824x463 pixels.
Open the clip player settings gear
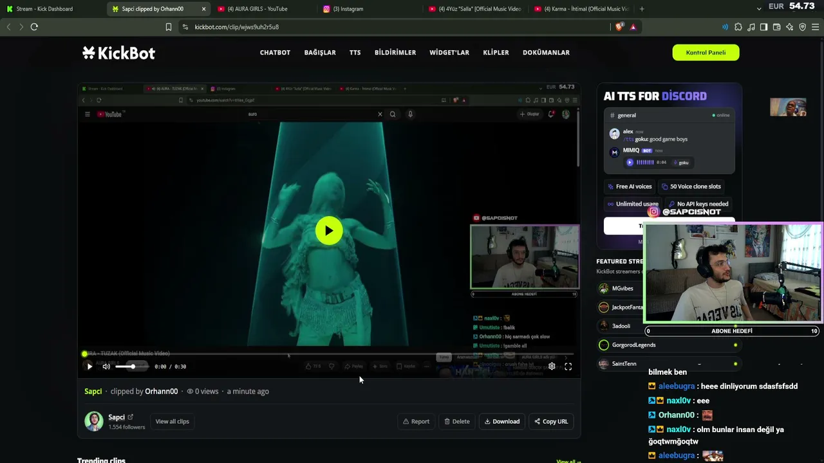click(x=552, y=367)
